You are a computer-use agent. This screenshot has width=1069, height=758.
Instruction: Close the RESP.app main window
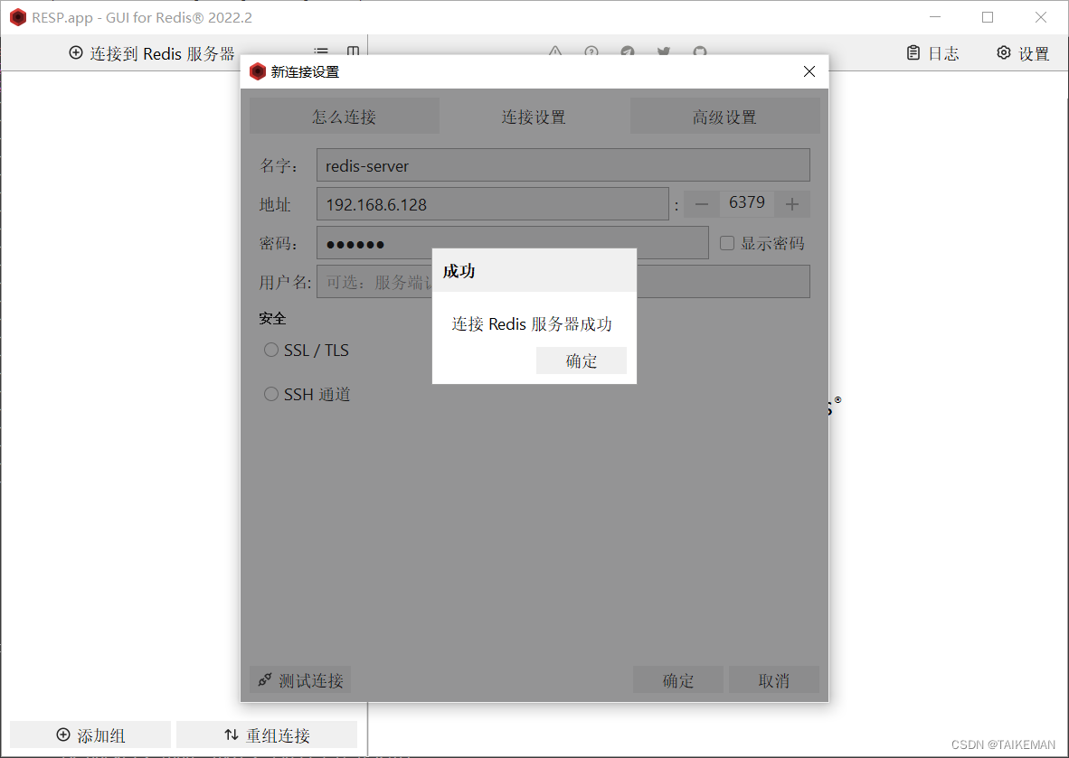point(1040,18)
